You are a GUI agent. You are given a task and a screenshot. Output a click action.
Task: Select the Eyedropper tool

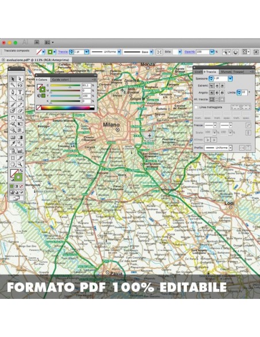coord(13,143)
